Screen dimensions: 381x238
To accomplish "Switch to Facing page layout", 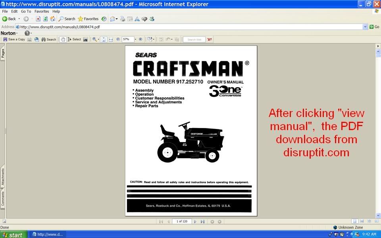I will tap(376, 221).
